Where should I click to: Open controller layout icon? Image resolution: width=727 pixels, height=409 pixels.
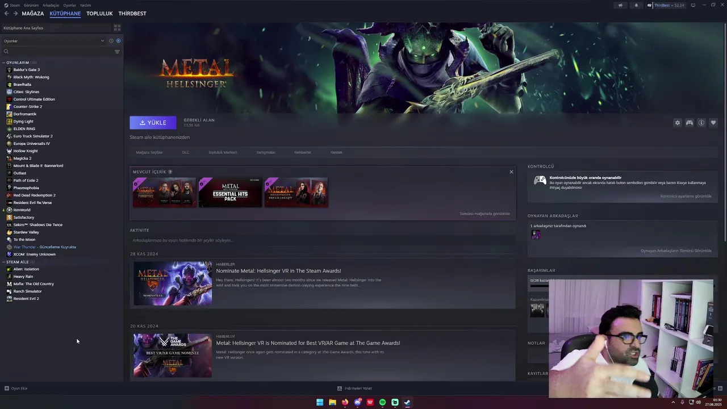pos(689,123)
